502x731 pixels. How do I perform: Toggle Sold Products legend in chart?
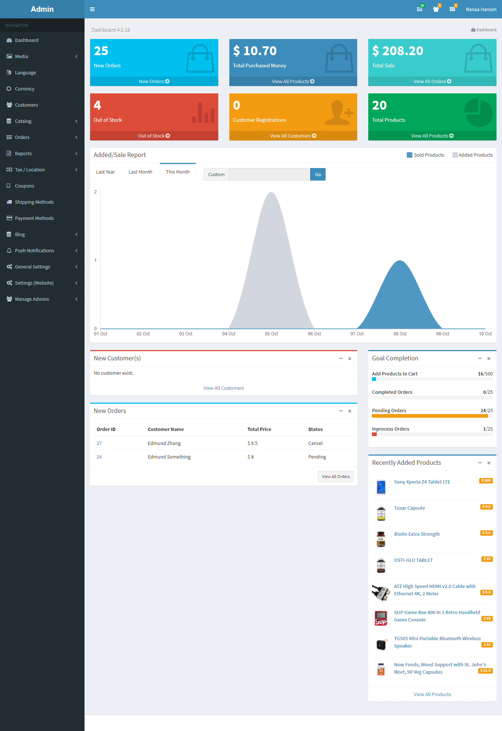425,155
